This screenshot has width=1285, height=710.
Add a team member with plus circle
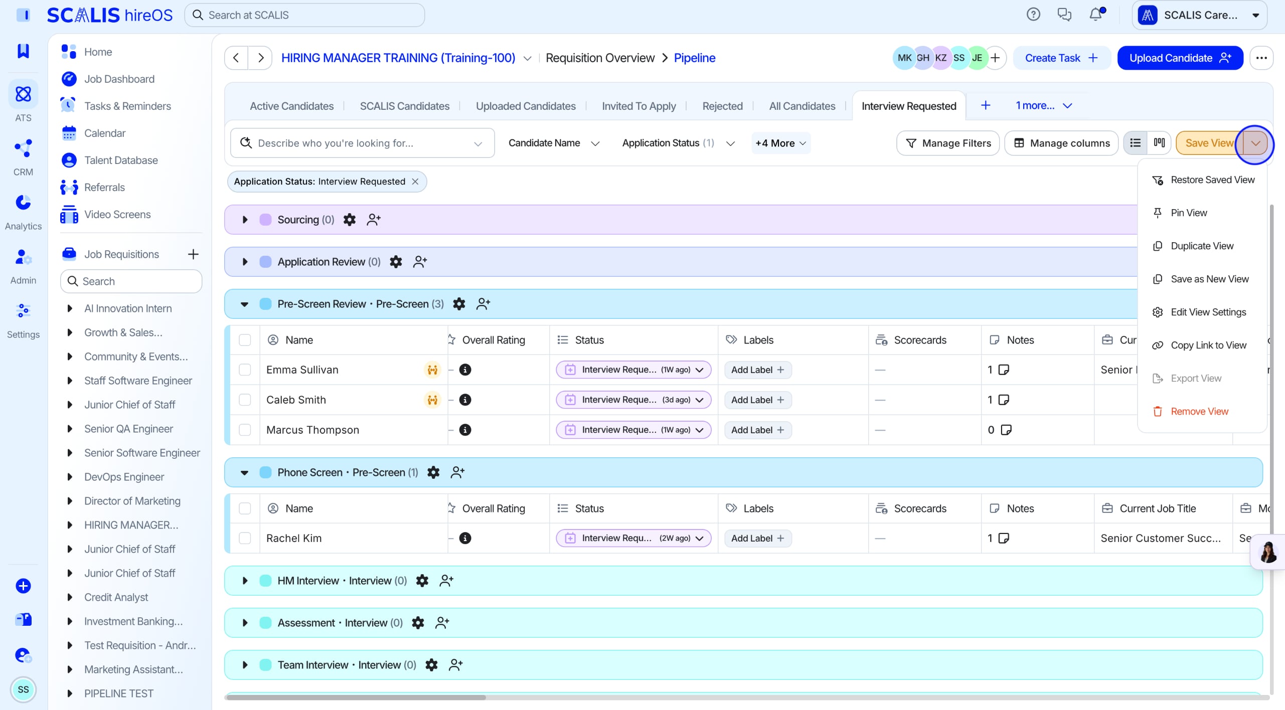(x=996, y=58)
